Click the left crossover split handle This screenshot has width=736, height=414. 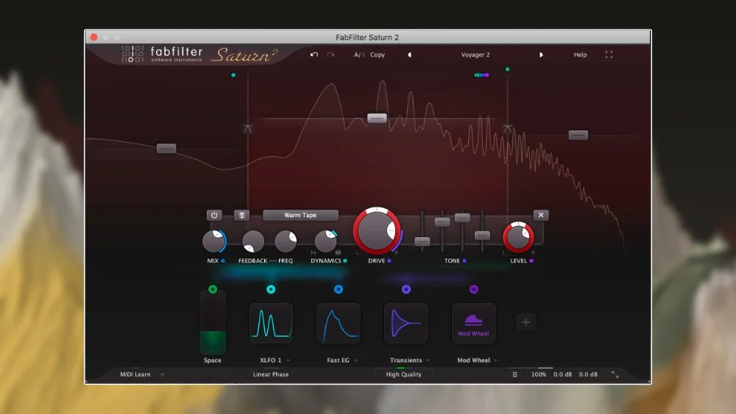point(248,128)
